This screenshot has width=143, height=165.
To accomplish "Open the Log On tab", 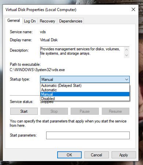I will (30, 21).
